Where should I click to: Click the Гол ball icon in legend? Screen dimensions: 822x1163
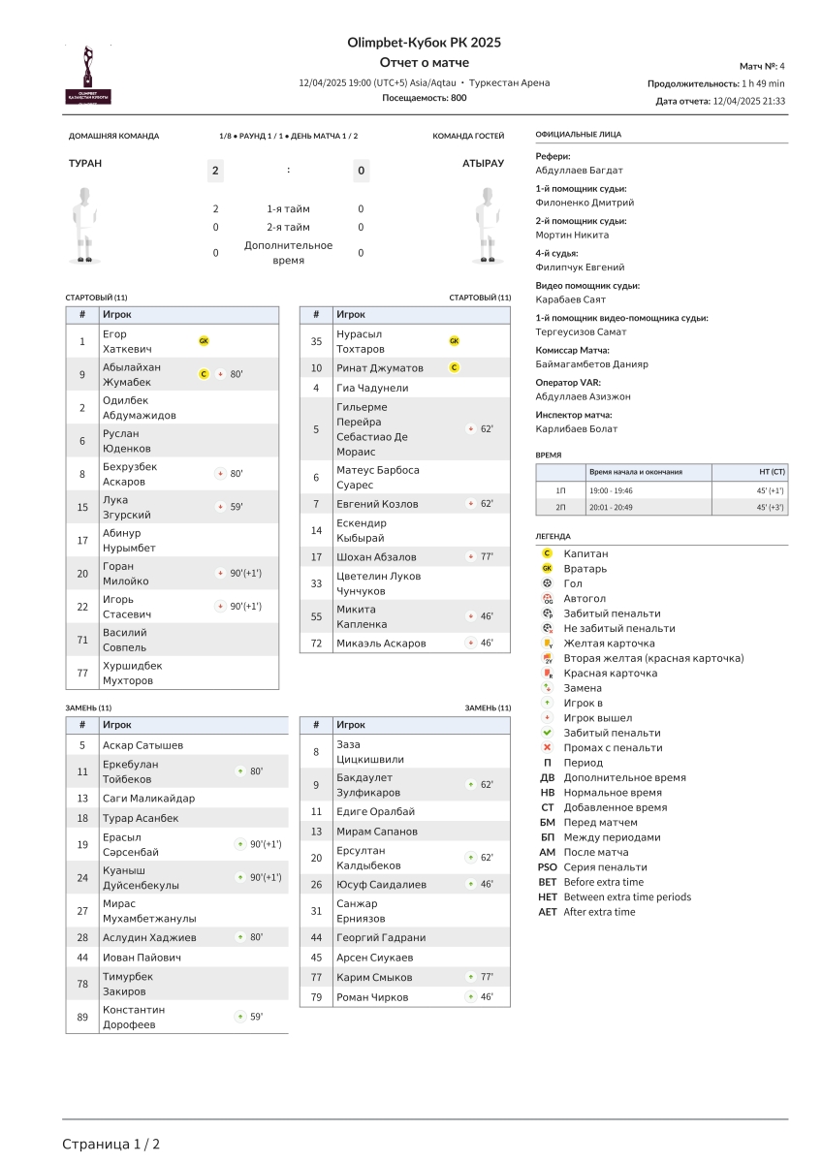tap(548, 583)
